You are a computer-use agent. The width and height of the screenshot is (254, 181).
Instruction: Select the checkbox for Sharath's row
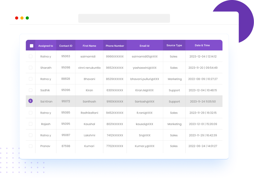[x=30, y=68]
